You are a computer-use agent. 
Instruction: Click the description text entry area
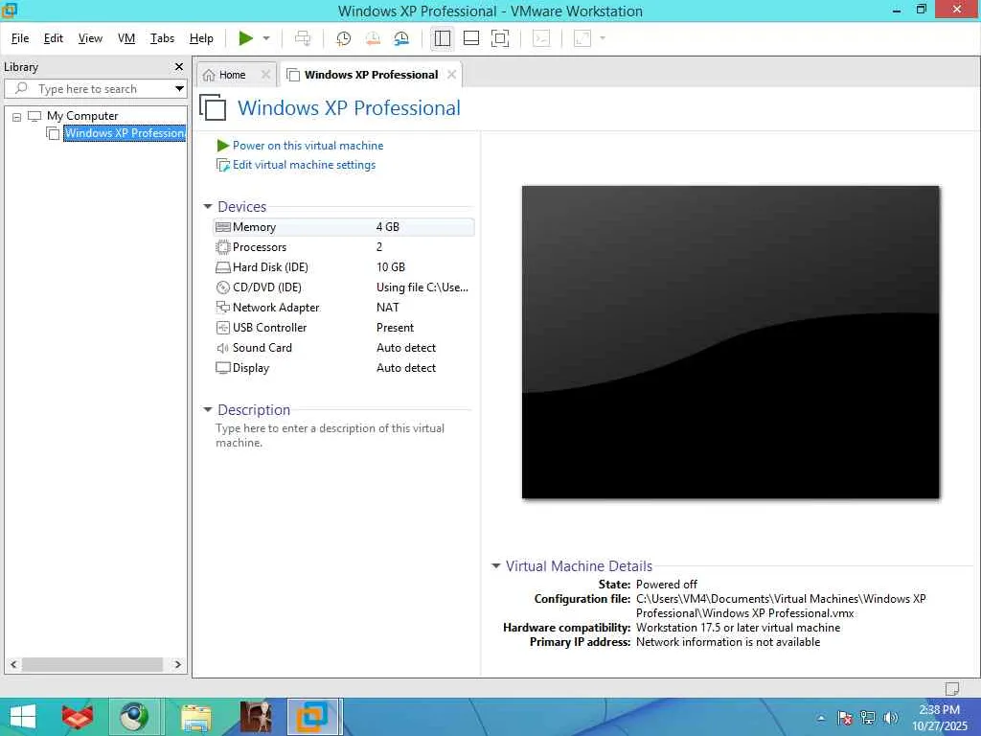pyautogui.click(x=331, y=435)
